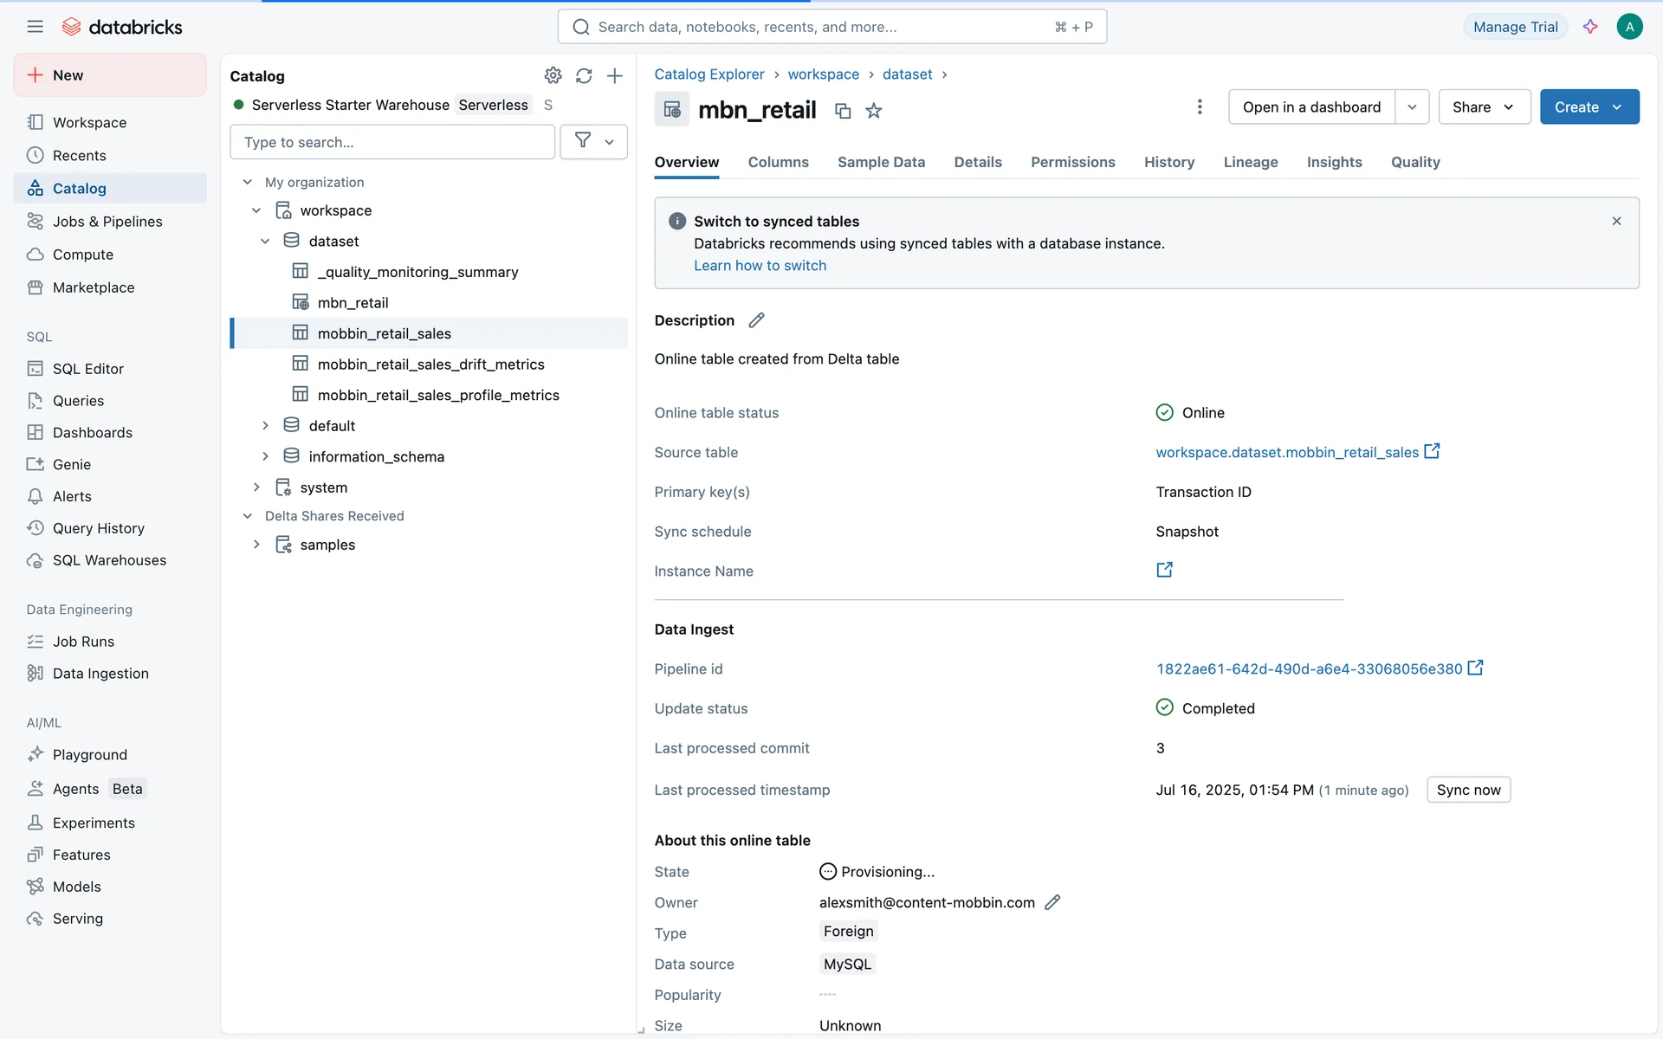Switch to the Sample Data tab

click(x=881, y=162)
